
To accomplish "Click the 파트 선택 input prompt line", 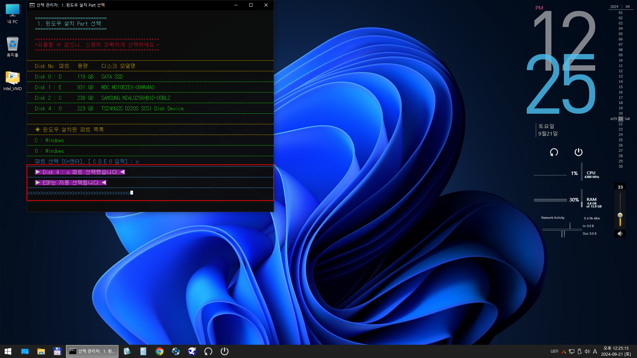I will point(87,161).
